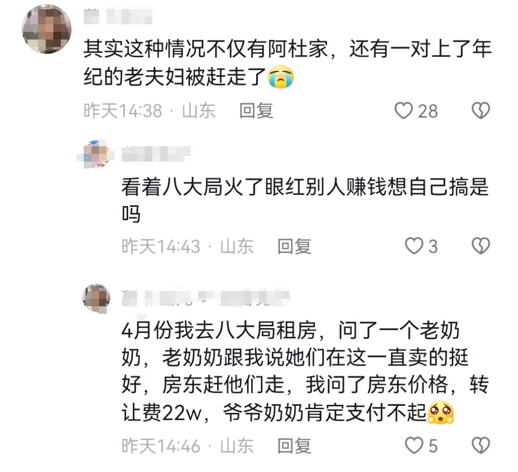Reply to the comment posted 昨天14:38
The height and width of the screenshot is (472, 518).
[256, 111]
